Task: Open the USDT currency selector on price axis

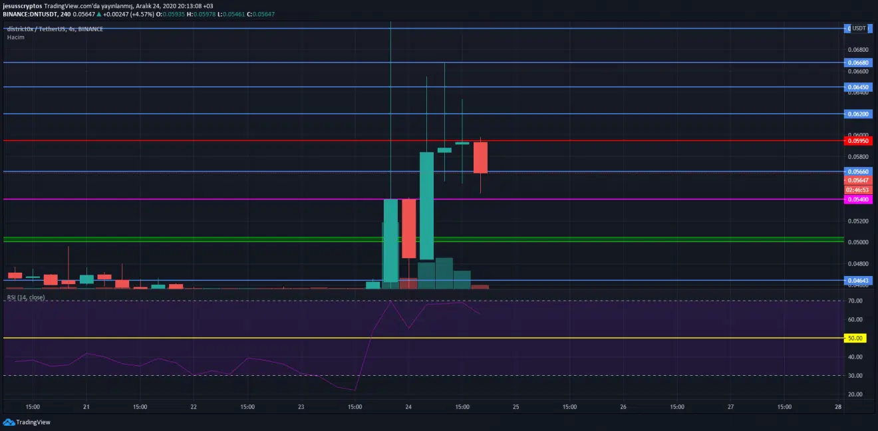Action: coord(858,29)
